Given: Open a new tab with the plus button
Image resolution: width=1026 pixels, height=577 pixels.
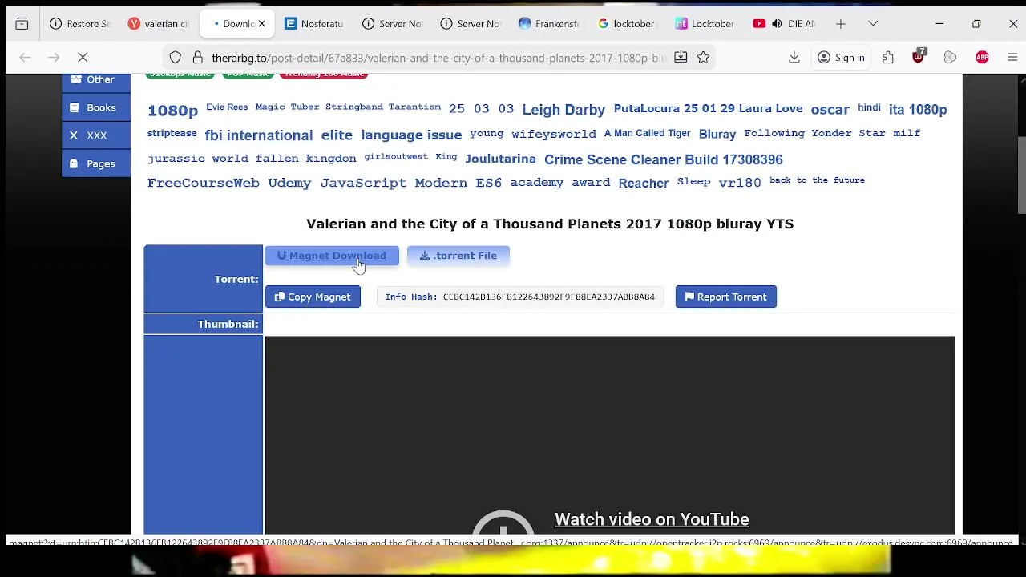Looking at the screenshot, I should [841, 24].
